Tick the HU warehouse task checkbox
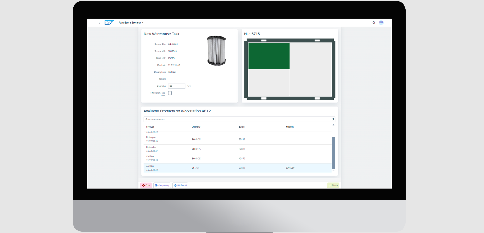Screen dimensions: 484x233 click(170, 93)
